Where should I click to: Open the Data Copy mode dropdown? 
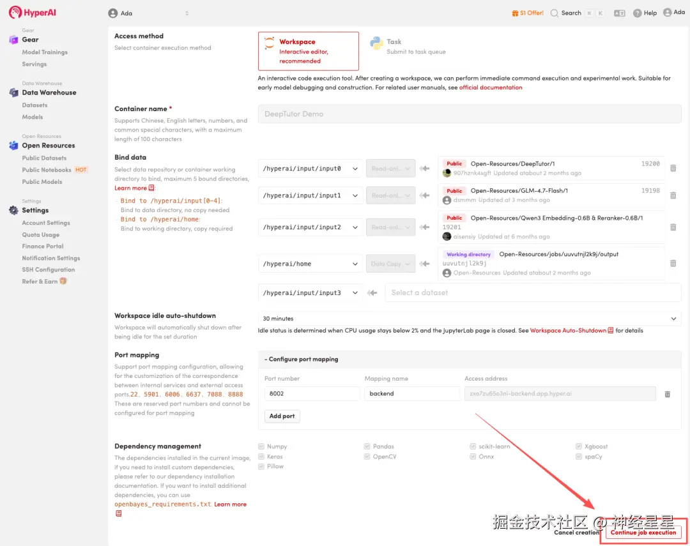pyautogui.click(x=390, y=264)
